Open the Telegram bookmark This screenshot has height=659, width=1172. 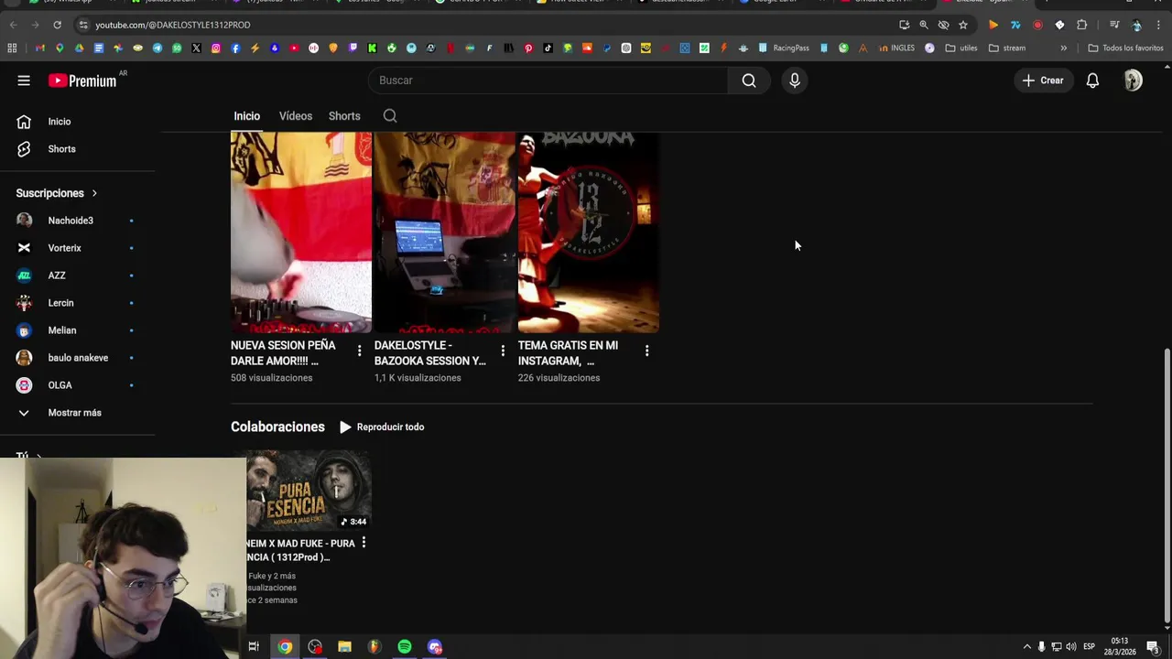coord(157,48)
